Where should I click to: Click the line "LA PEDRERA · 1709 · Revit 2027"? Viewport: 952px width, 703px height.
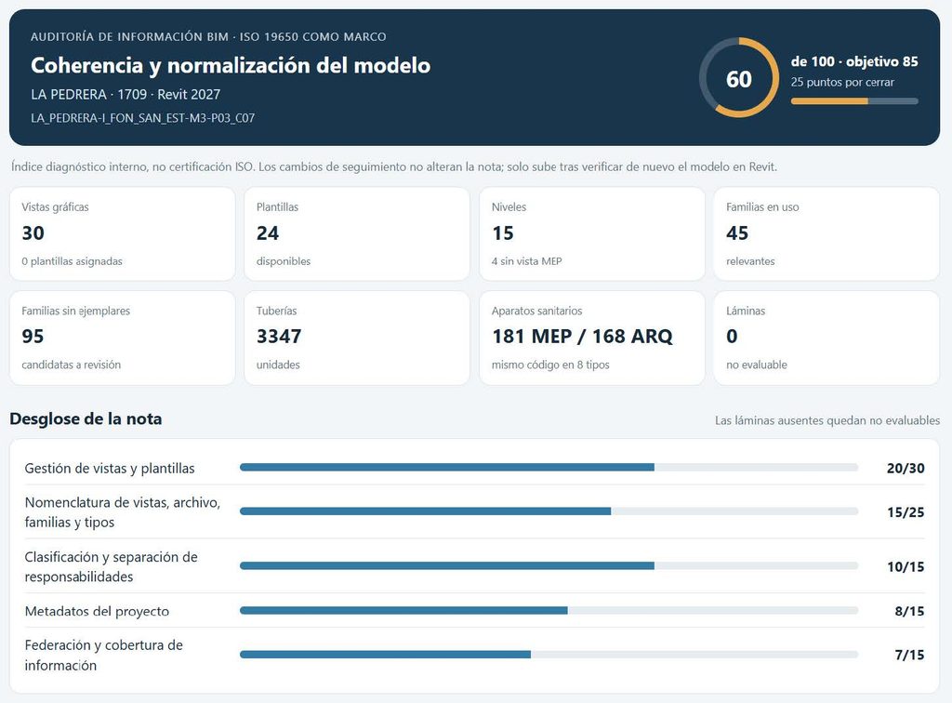(126, 94)
